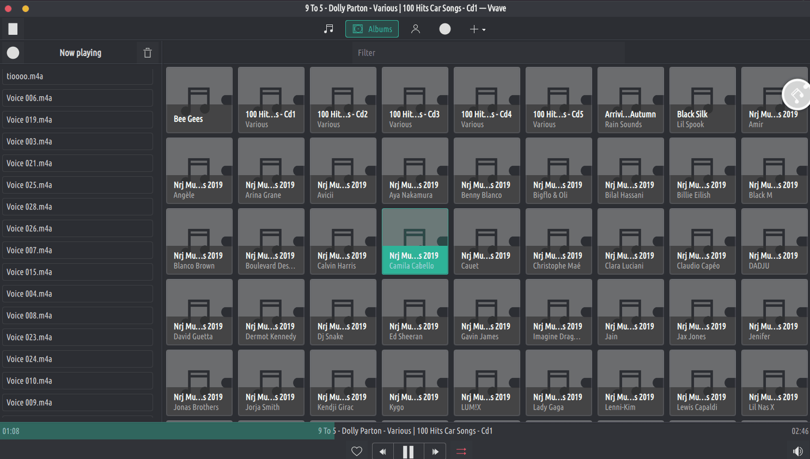The height and width of the screenshot is (459, 810).
Task: Toggle favorite heart for current song
Action: (357, 451)
